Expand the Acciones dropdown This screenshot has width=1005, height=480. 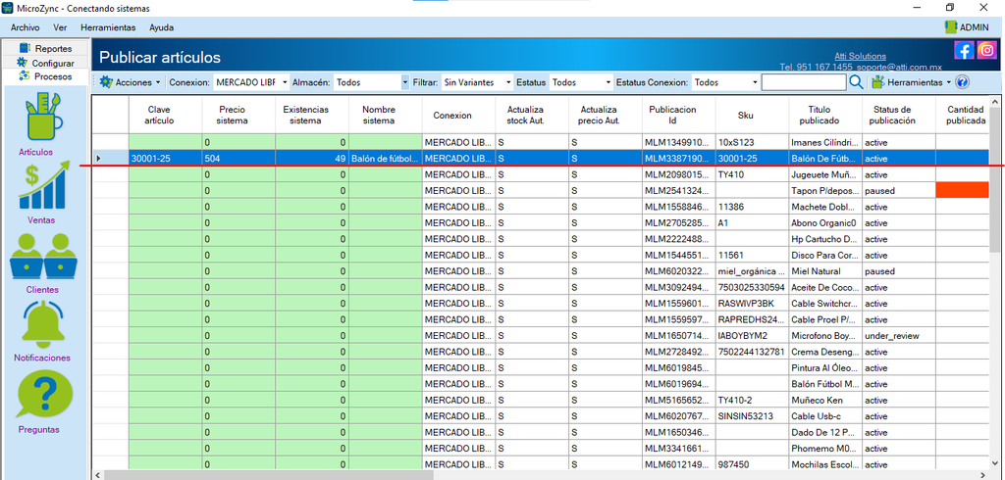coord(130,82)
